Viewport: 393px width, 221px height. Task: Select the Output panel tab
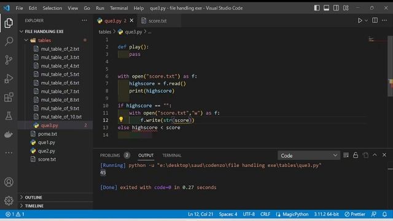click(146, 155)
